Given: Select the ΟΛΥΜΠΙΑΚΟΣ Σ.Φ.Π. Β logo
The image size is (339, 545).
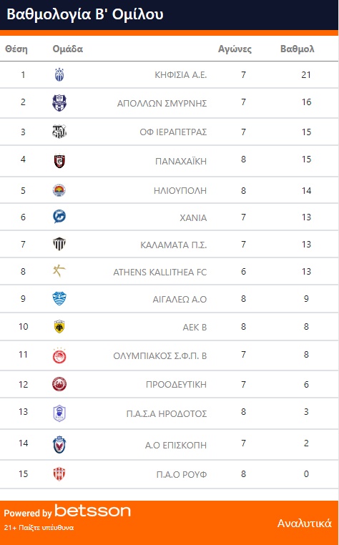Looking at the screenshot, I should [59, 355].
